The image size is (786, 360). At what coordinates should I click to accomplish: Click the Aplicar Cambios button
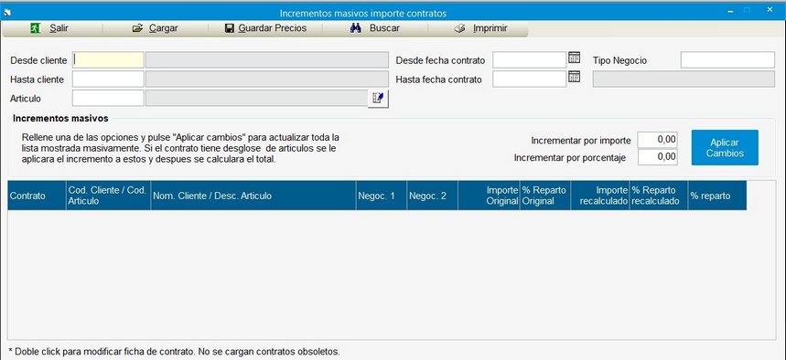pos(725,148)
